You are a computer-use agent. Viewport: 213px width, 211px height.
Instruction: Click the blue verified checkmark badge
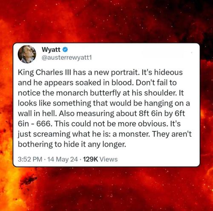[x=65, y=49]
